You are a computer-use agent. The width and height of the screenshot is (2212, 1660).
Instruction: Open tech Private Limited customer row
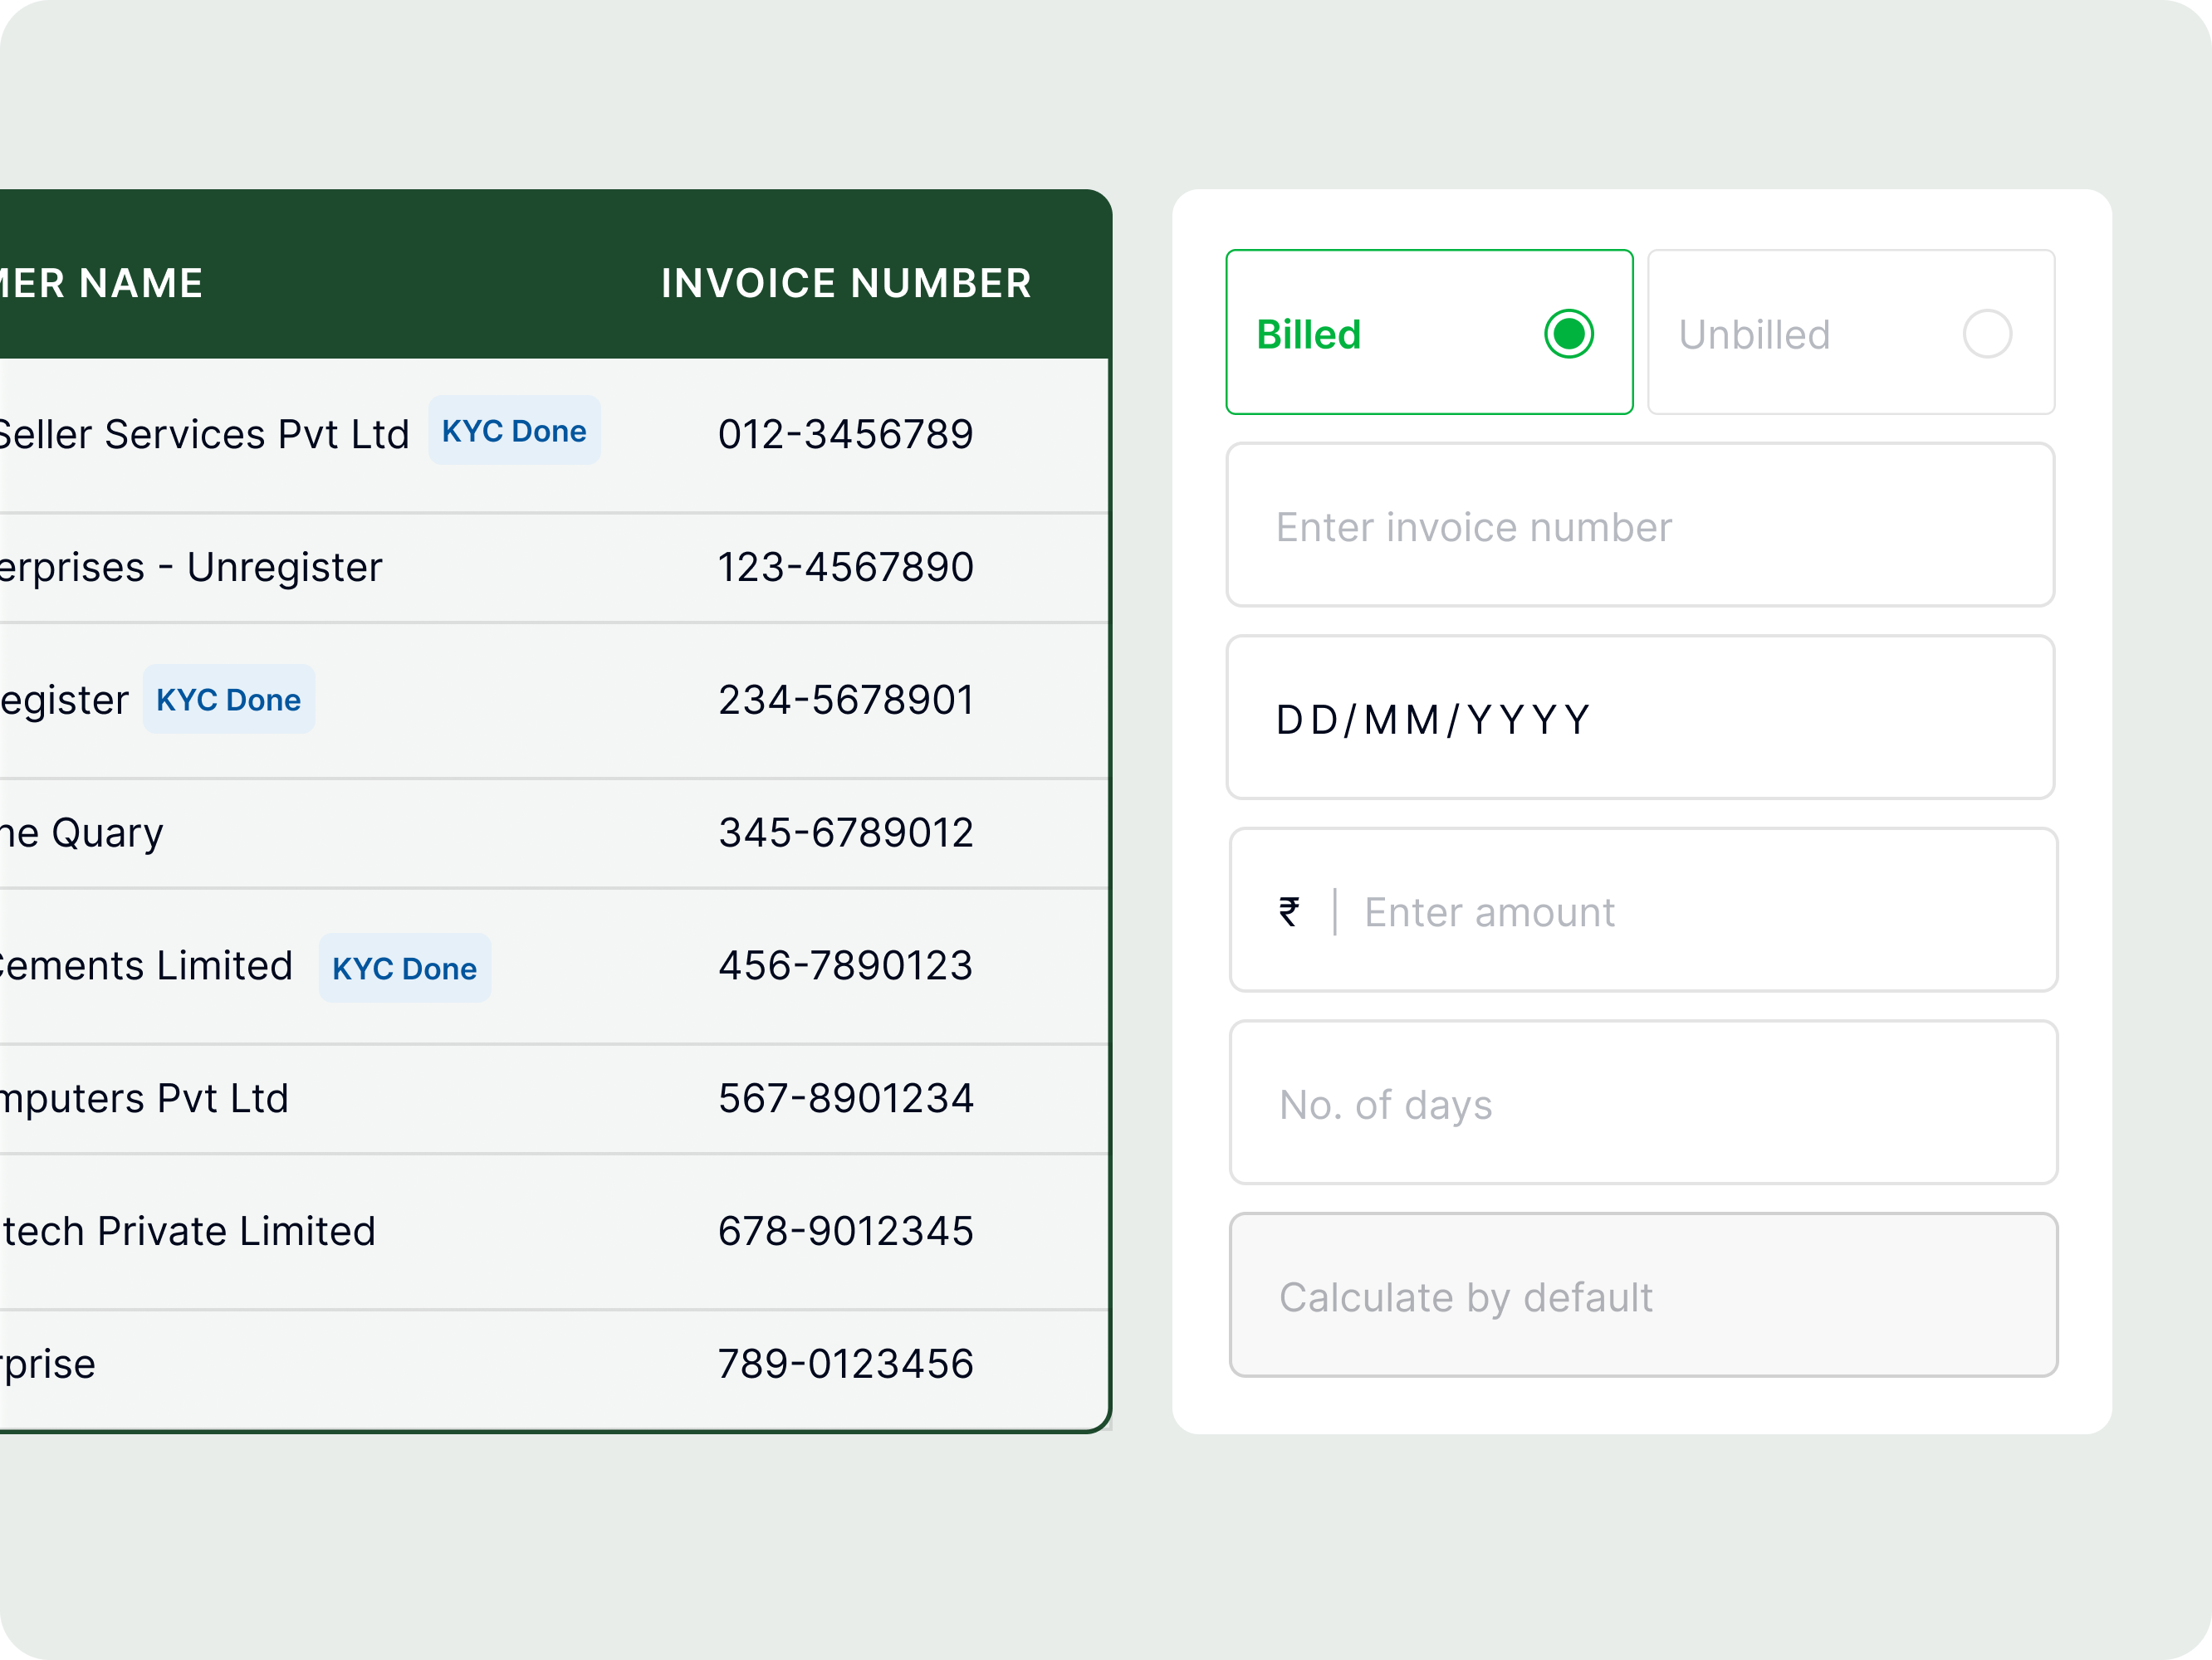pyautogui.click(x=188, y=1231)
